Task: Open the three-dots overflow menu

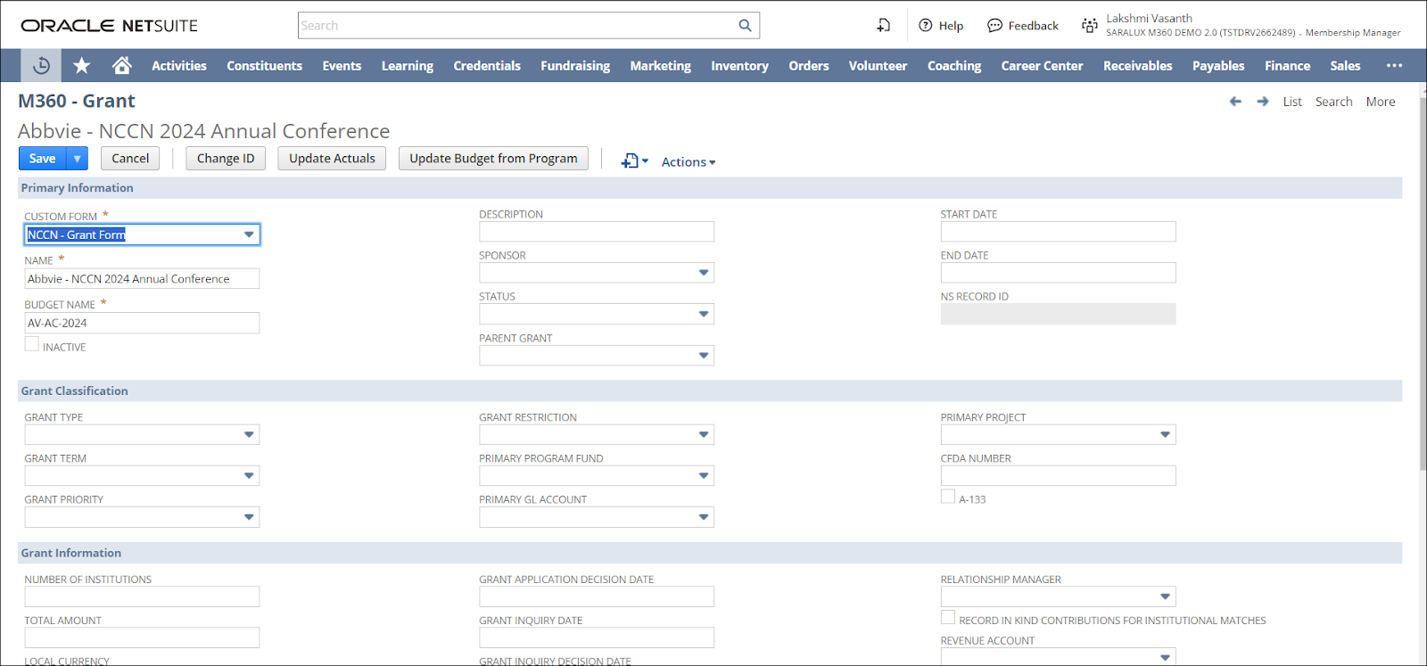Action: (1394, 66)
